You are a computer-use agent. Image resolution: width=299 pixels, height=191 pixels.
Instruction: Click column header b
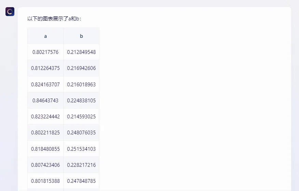[x=81, y=36]
